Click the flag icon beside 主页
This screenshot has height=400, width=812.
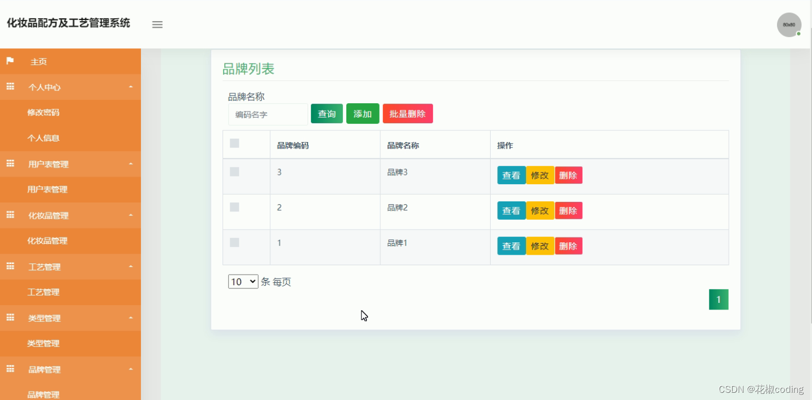9,61
